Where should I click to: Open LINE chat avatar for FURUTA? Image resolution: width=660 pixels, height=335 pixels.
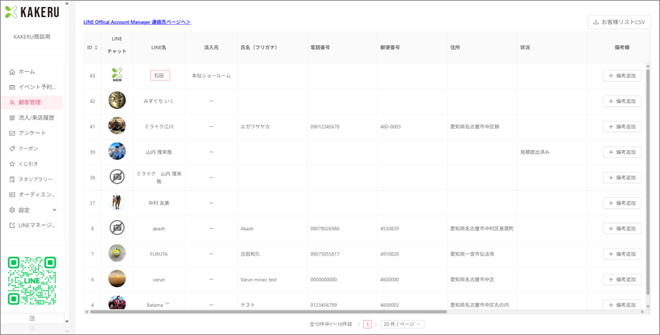(117, 254)
